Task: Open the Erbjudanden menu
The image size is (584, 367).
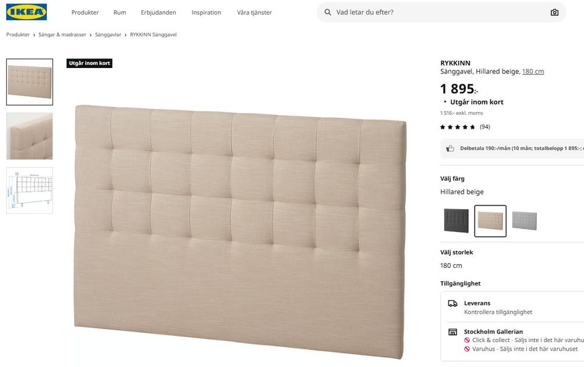Action: (159, 12)
